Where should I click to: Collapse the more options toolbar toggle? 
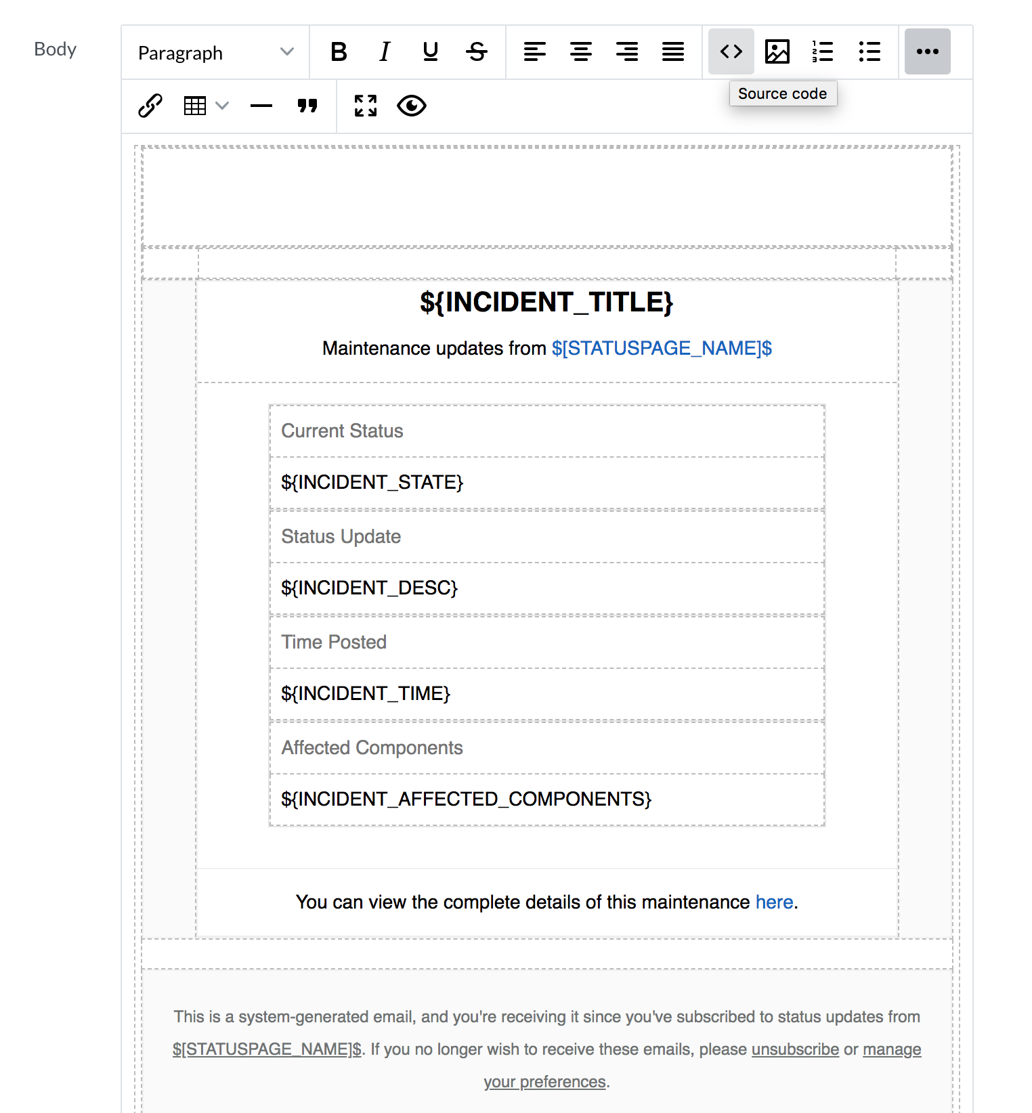pos(927,51)
